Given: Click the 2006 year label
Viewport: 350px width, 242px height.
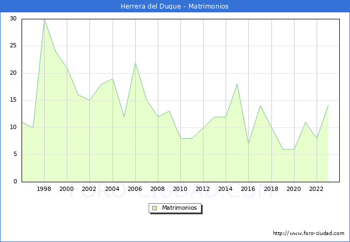Looking at the screenshot, I should [x=135, y=189].
